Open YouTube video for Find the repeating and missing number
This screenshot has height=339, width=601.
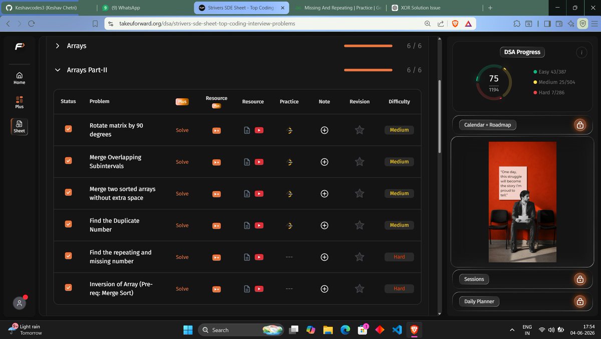(x=259, y=257)
